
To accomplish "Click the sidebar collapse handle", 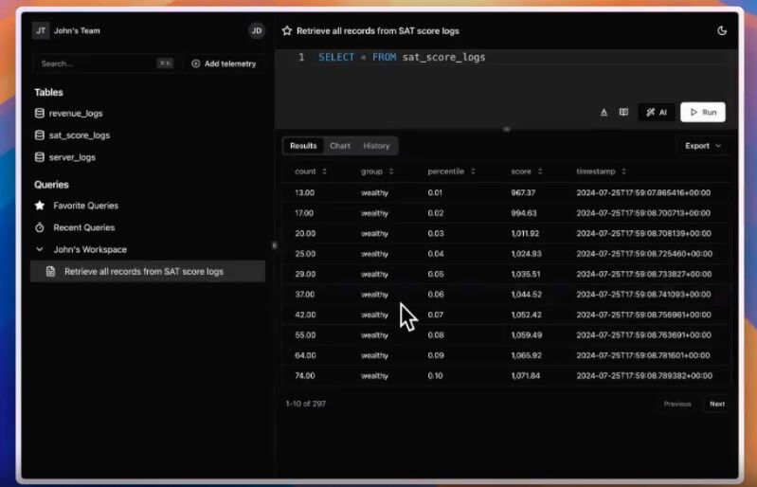I will [274, 245].
